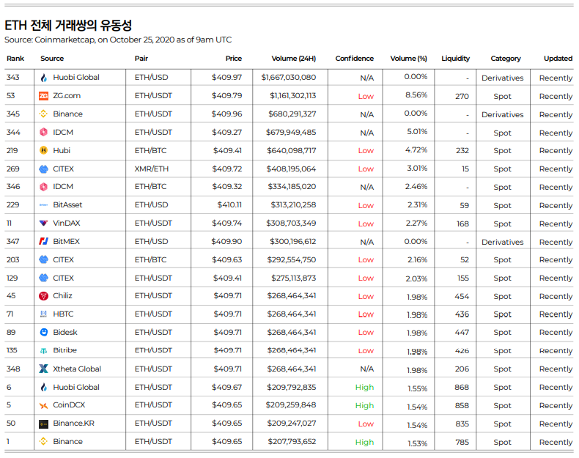Open the Chiliz source name
This screenshot has height=458, width=579.
click(x=62, y=295)
